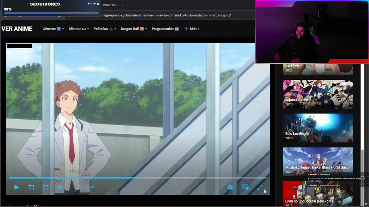Play the anime video

tap(16, 187)
